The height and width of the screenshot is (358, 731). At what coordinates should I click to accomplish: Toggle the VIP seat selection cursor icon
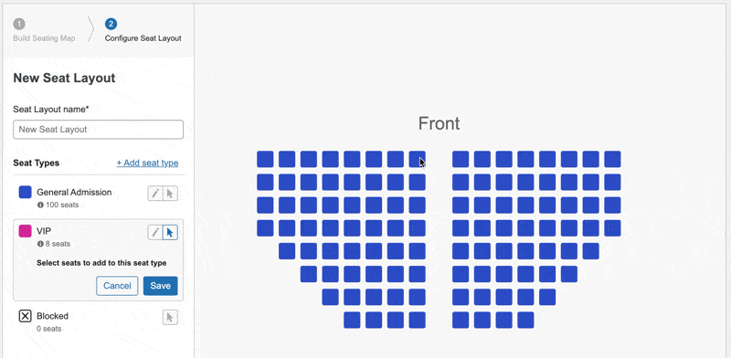pos(170,232)
